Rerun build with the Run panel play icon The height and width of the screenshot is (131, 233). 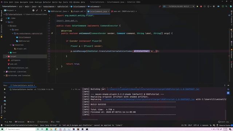pos(5,89)
